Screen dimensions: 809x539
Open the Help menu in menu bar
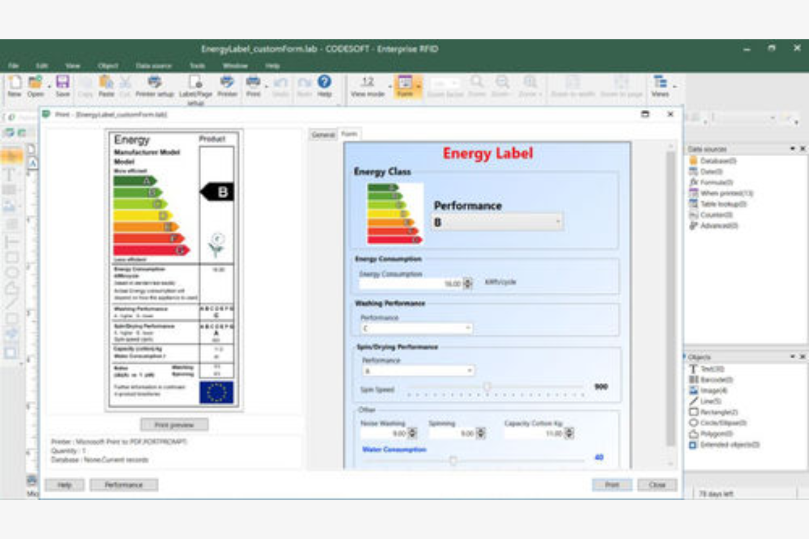coord(272,66)
